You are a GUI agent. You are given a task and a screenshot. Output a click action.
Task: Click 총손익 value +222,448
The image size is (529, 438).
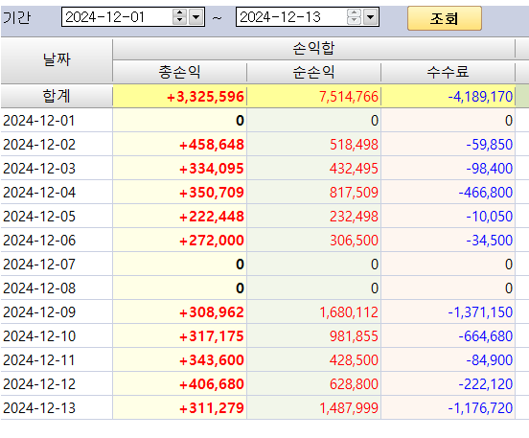click(x=212, y=217)
